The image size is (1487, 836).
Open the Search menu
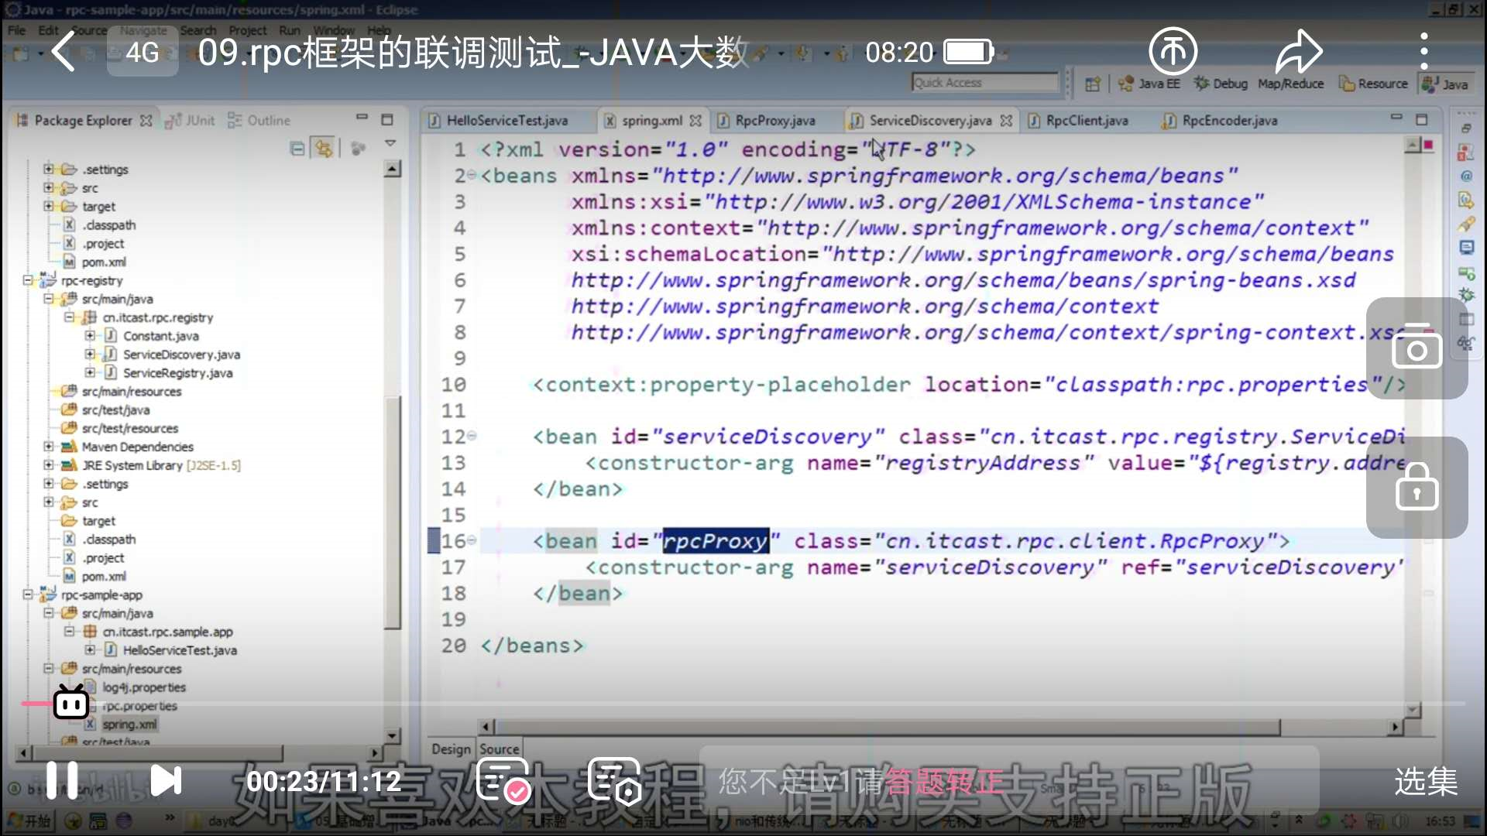pos(198,30)
